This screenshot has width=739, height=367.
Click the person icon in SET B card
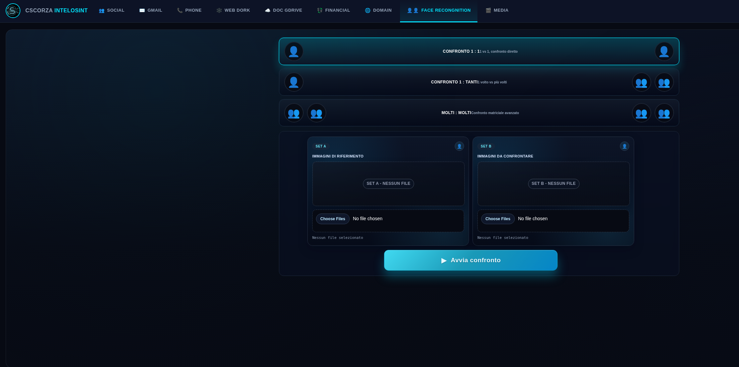pos(625,146)
